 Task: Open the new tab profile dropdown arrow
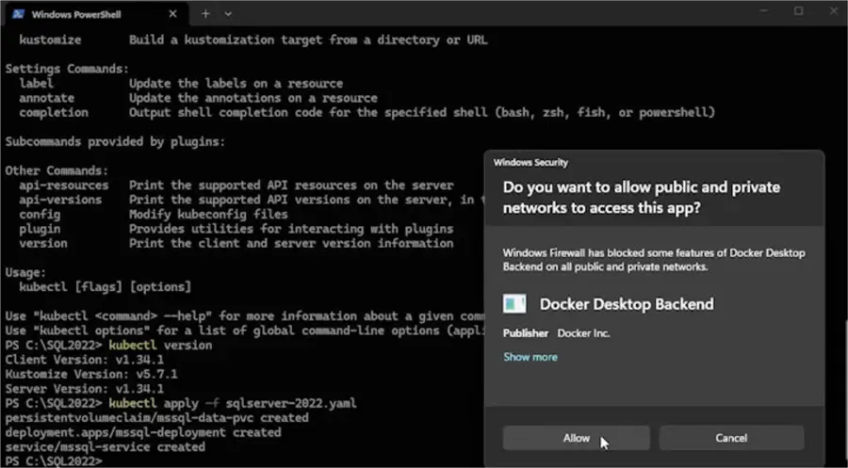click(x=228, y=14)
